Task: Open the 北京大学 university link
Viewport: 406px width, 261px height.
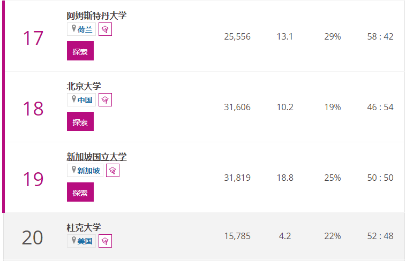Action: coord(84,86)
